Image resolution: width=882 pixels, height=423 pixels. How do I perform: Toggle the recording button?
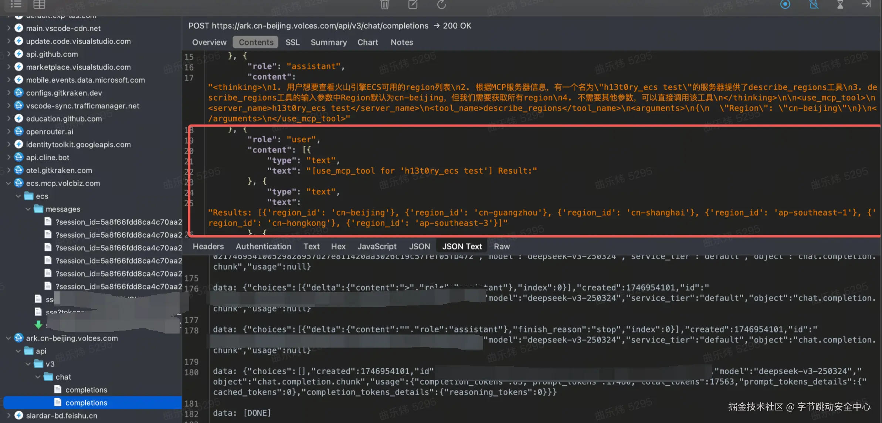785,4
